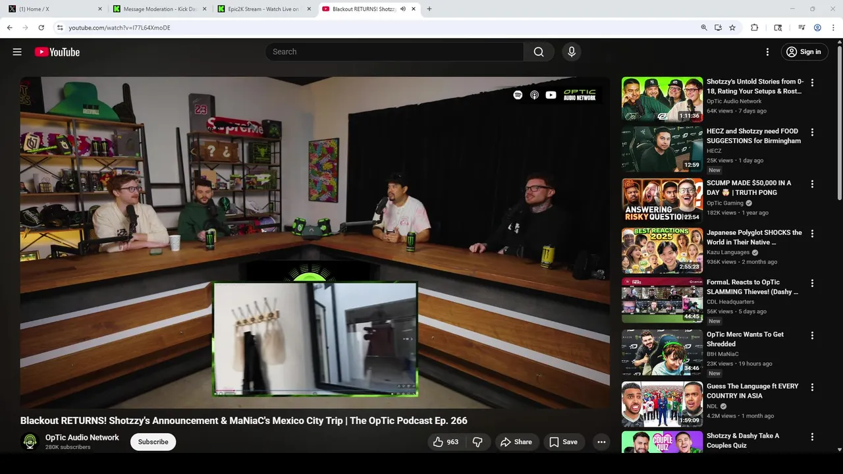Image resolution: width=843 pixels, height=474 pixels.
Task: Open menu for Shotzzy & Dashy Couples Quiz
Action: [x=812, y=437]
